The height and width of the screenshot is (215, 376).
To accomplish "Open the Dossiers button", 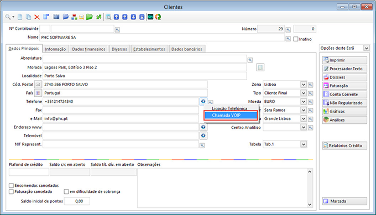I will coord(344,77).
